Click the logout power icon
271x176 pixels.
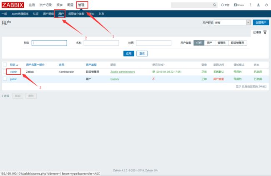coord(266,5)
